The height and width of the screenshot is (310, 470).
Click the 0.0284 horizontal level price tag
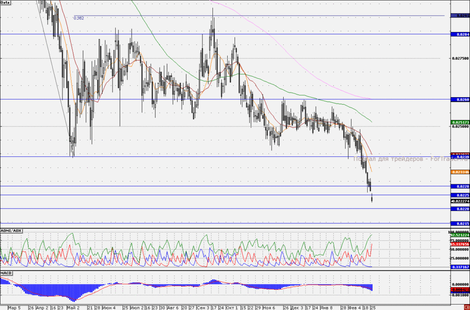click(460, 34)
